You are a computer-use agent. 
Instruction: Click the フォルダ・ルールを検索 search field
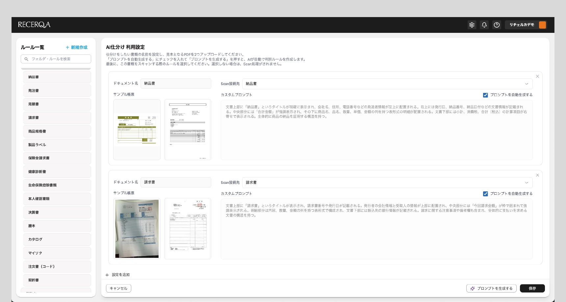point(56,59)
